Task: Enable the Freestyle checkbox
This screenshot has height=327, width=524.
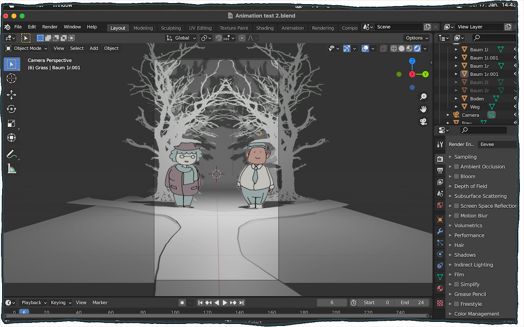Action: click(x=456, y=304)
